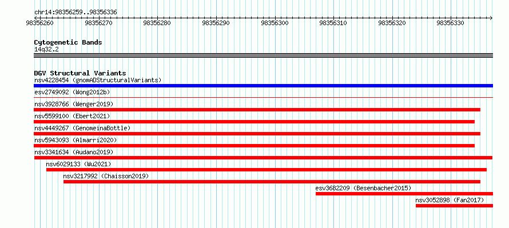Select the esv3682209 Besenbacher2015 variant bar
The width and height of the screenshot is (509, 228).
point(404,194)
